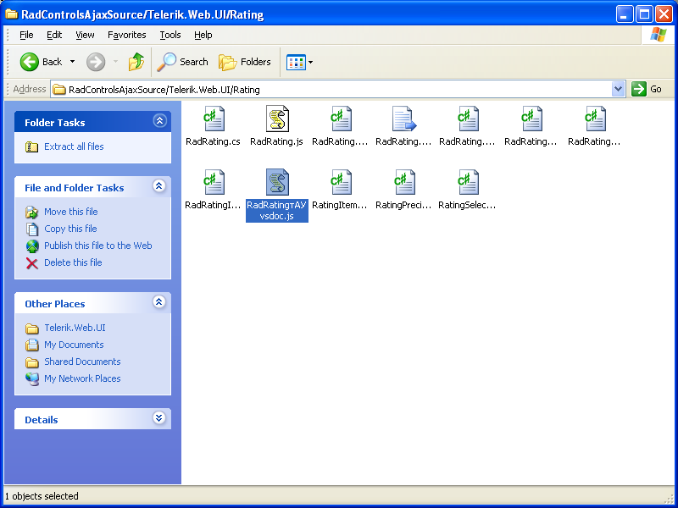
Task: Open the Address bar dropdown
Action: click(x=619, y=89)
